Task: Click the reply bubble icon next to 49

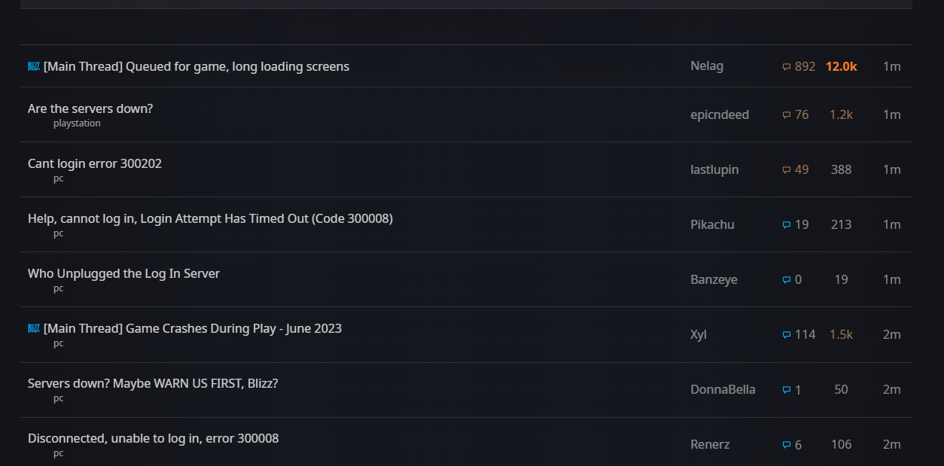Action: tap(787, 170)
